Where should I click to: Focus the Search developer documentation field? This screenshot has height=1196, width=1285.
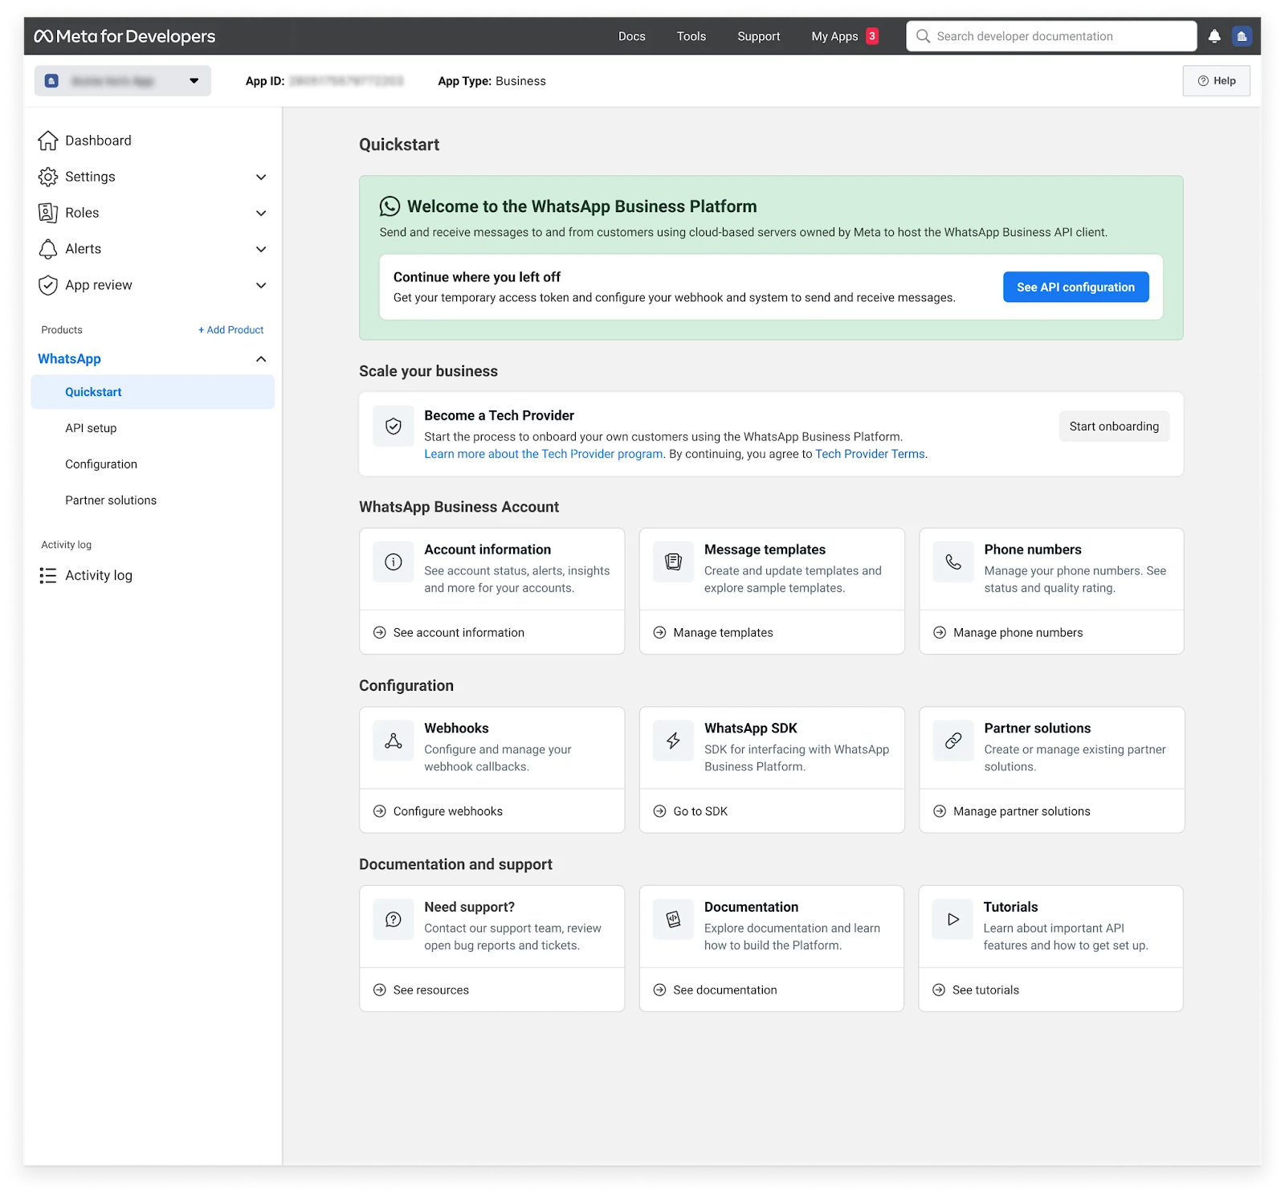pos(1051,36)
